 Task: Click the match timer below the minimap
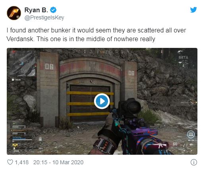coord(16,80)
